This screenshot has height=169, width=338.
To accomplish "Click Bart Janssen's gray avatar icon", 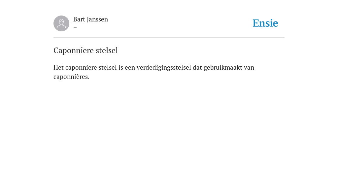I will click(61, 23).
